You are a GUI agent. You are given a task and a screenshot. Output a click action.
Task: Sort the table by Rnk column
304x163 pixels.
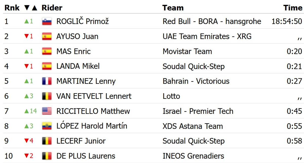(x=12, y=8)
